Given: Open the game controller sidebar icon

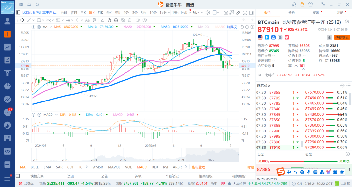Looking at the screenshot, I should 7,138.
